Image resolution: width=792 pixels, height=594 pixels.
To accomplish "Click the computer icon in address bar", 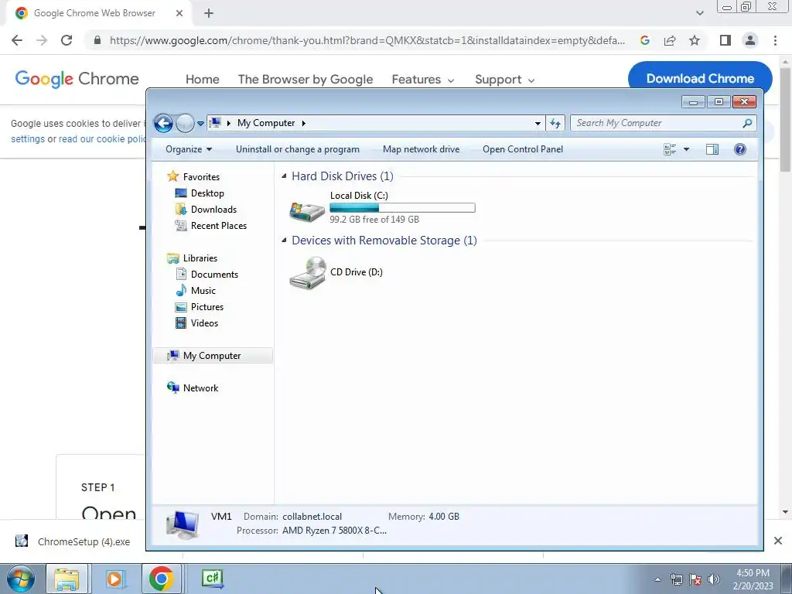I will pyautogui.click(x=216, y=123).
